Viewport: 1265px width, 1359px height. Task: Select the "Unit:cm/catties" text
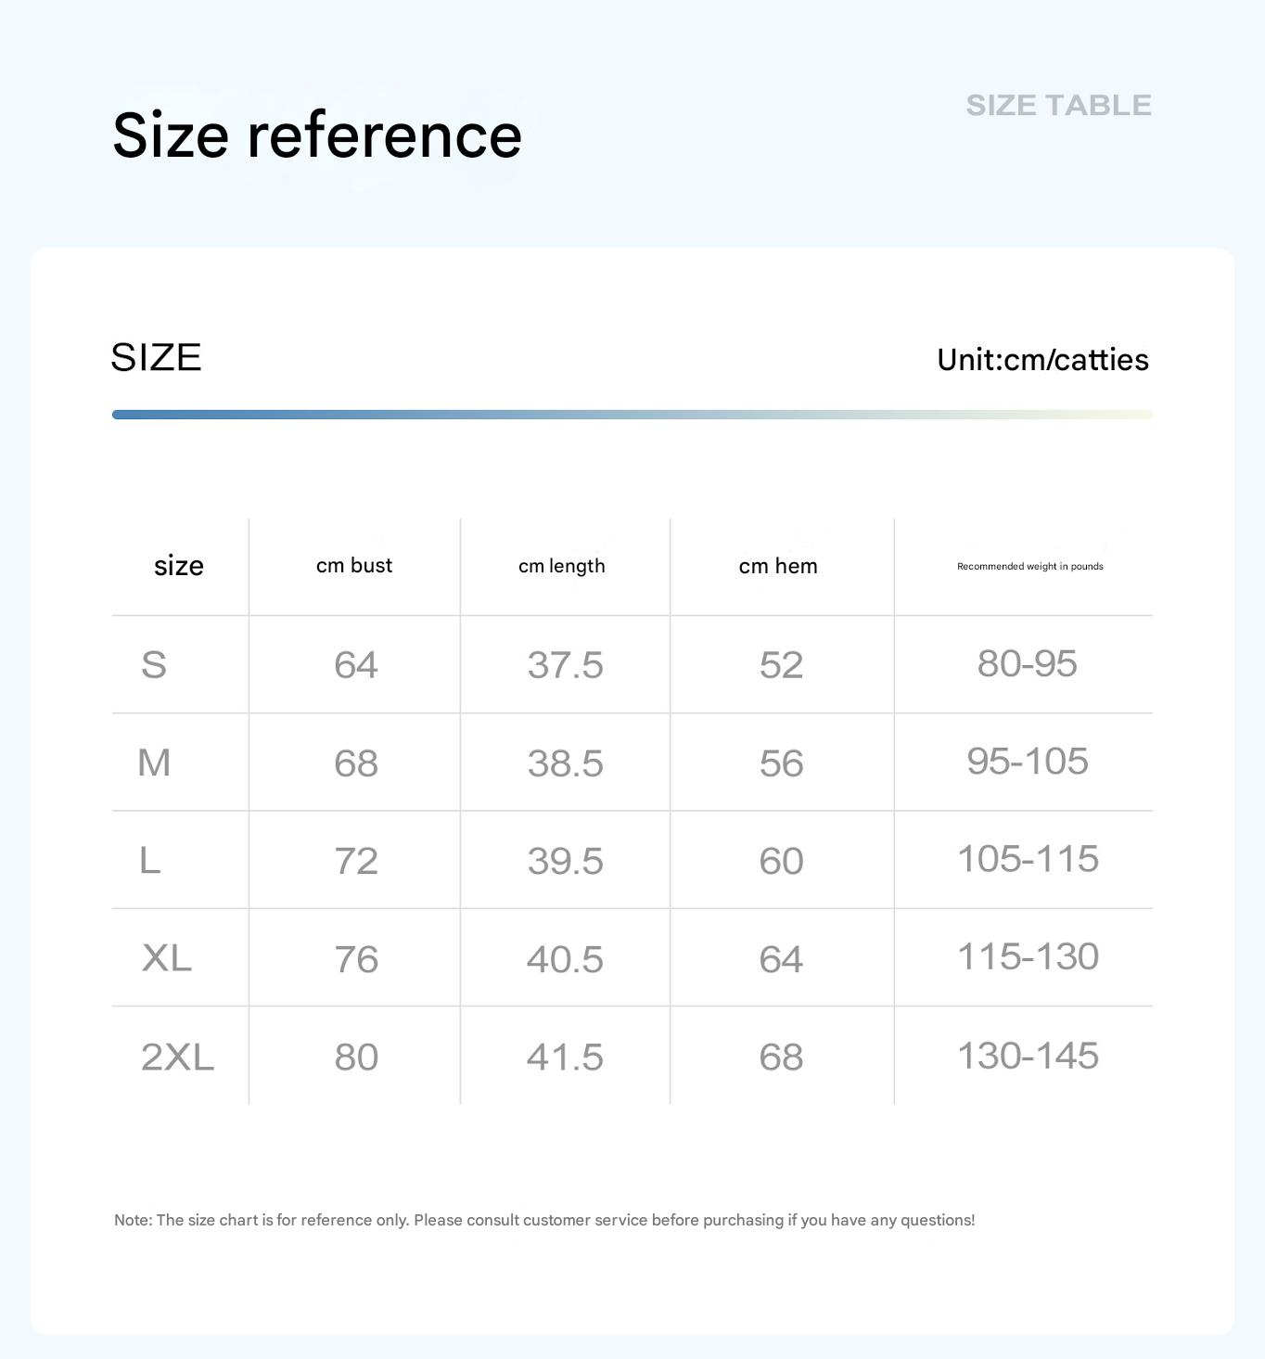1042,360
